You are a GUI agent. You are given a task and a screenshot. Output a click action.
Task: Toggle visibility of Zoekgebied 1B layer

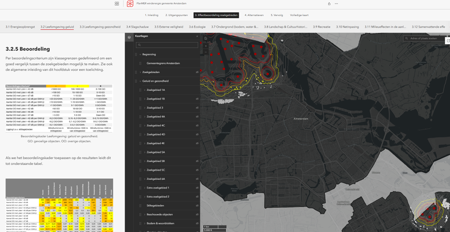pyautogui.click(x=197, y=99)
